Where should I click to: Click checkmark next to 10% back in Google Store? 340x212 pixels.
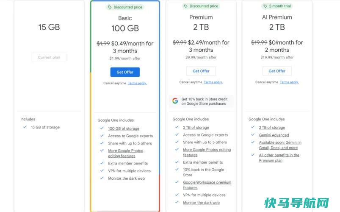(x=177, y=170)
